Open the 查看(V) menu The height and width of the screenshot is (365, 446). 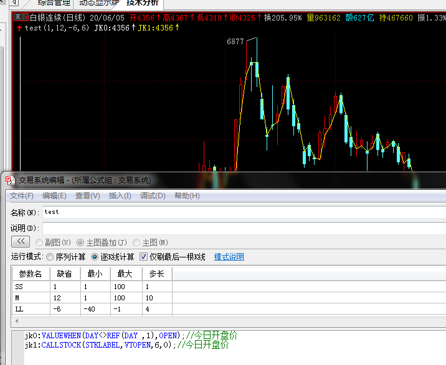[x=87, y=196]
